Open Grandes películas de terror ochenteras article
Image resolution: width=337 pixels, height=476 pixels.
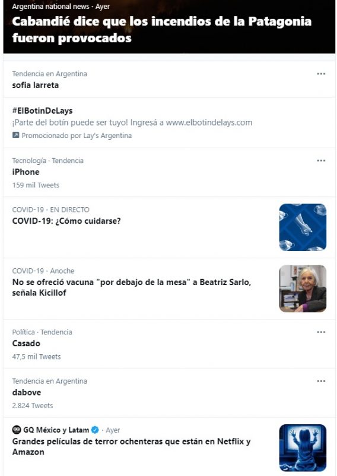pos(131,447)
